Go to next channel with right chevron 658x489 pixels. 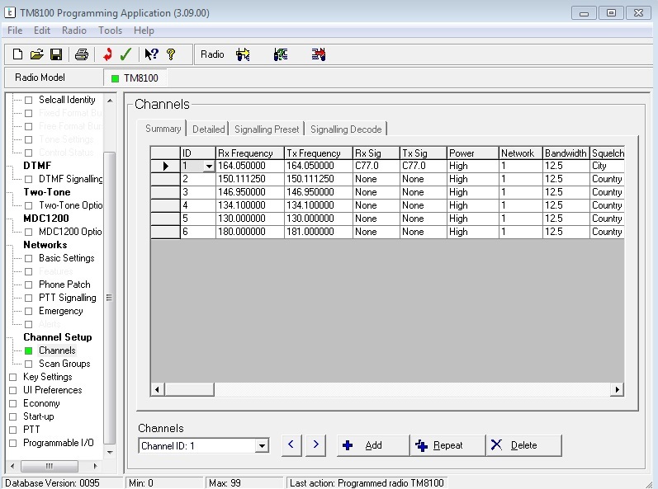315,445
